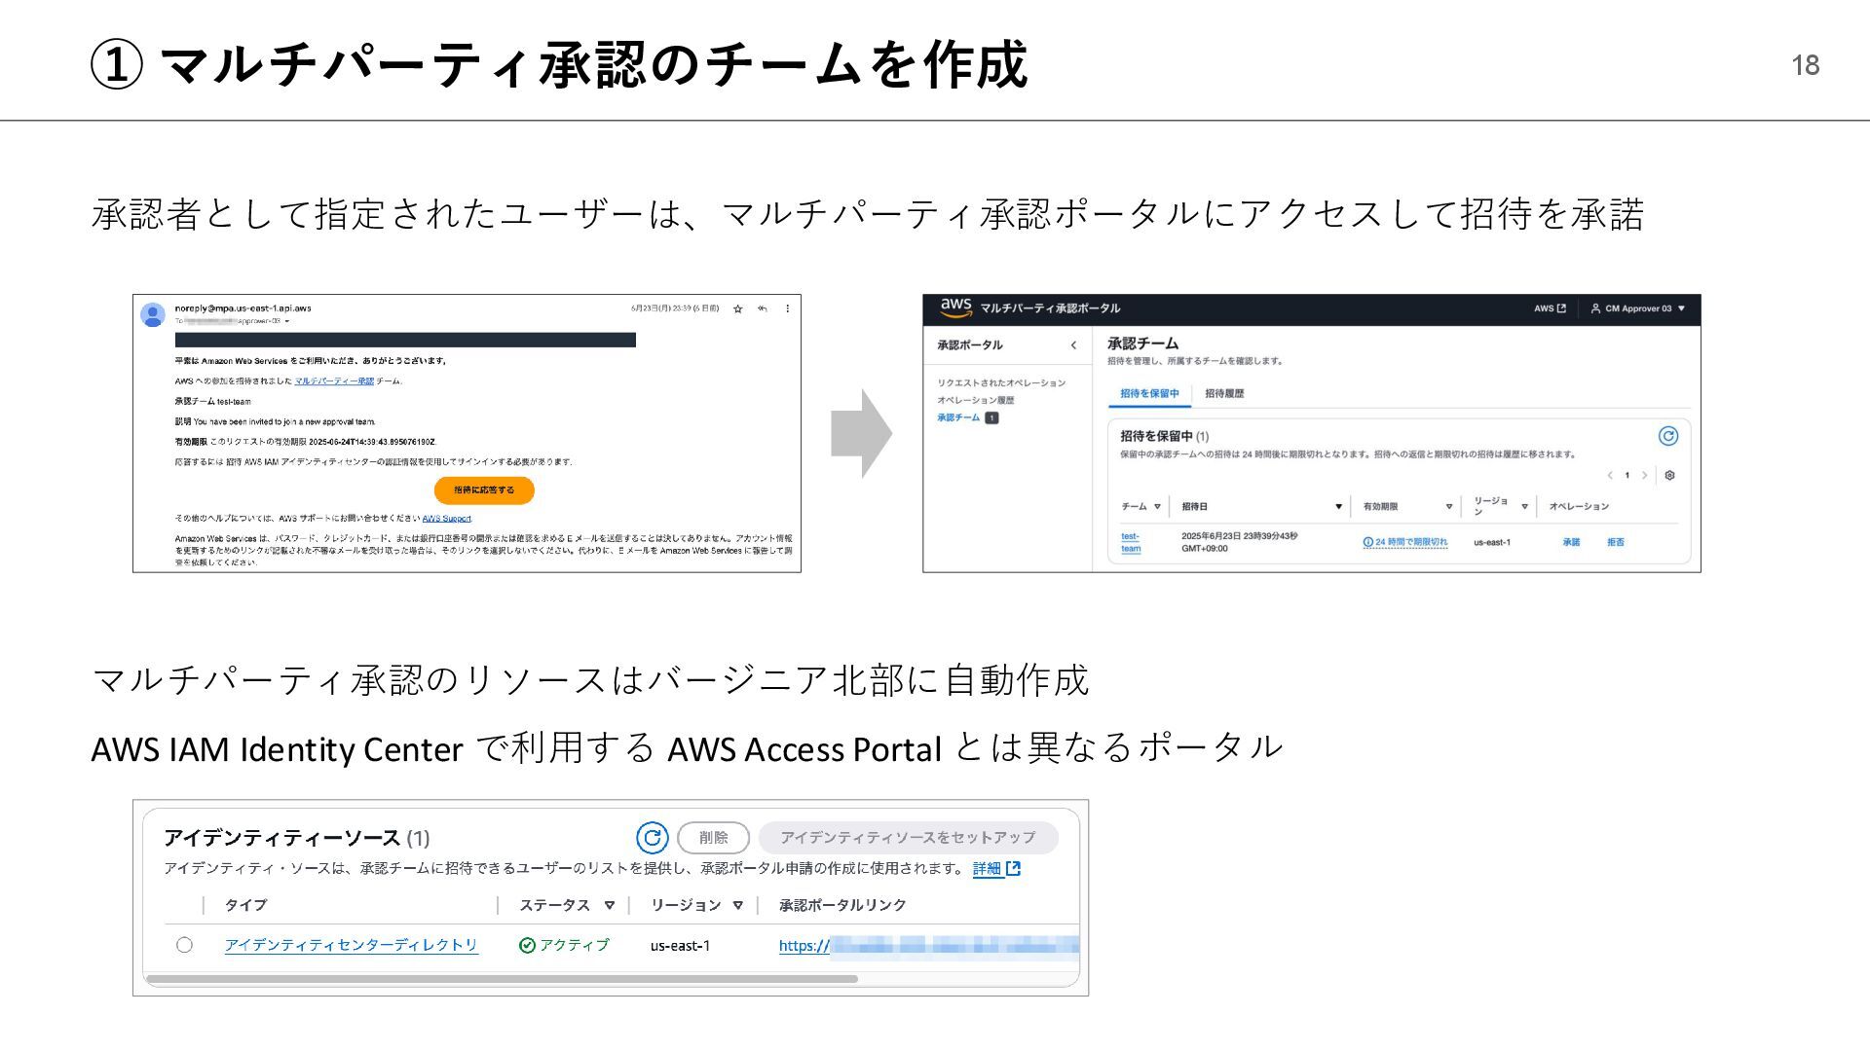
Task: Click the 削除 button
Action: coord(713,838)
